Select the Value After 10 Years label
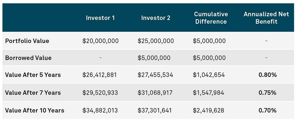The image size is (296, 121). (35, 111)
